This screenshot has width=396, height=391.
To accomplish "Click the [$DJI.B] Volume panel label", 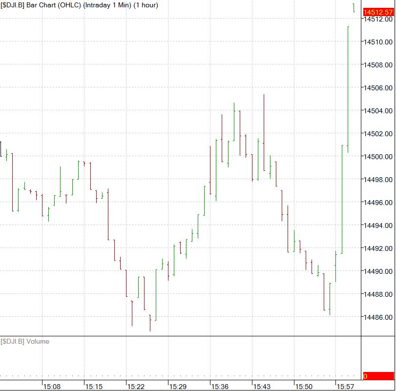I will [x=25, y=342].
